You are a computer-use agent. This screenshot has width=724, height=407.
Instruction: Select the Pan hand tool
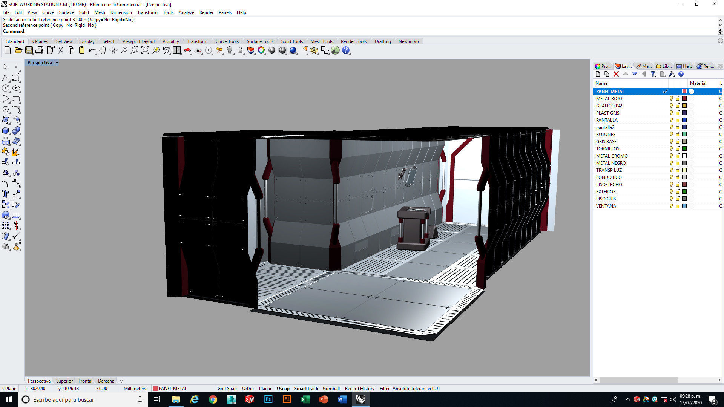coord(103,50)
